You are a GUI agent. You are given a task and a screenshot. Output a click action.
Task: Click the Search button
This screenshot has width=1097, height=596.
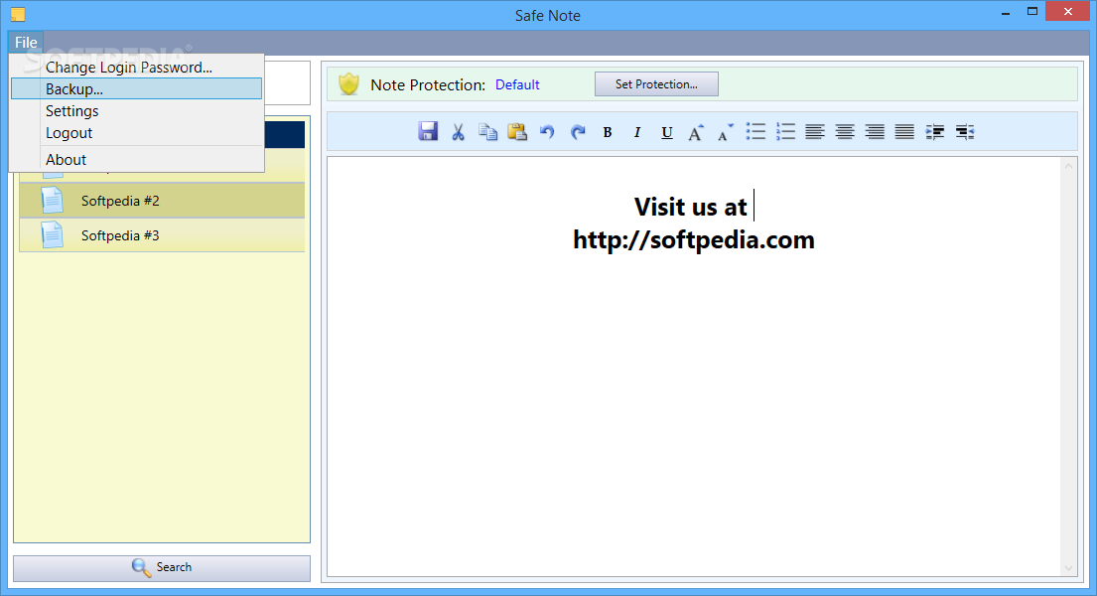(162, 568)
